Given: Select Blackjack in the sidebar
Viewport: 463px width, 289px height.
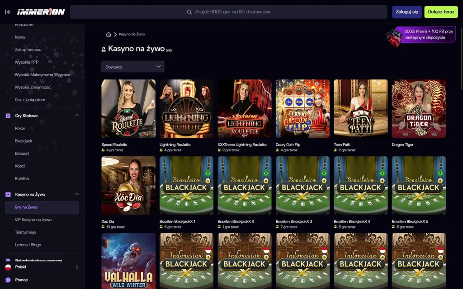Looking at the screenshot, I should [x=24, y=141].
